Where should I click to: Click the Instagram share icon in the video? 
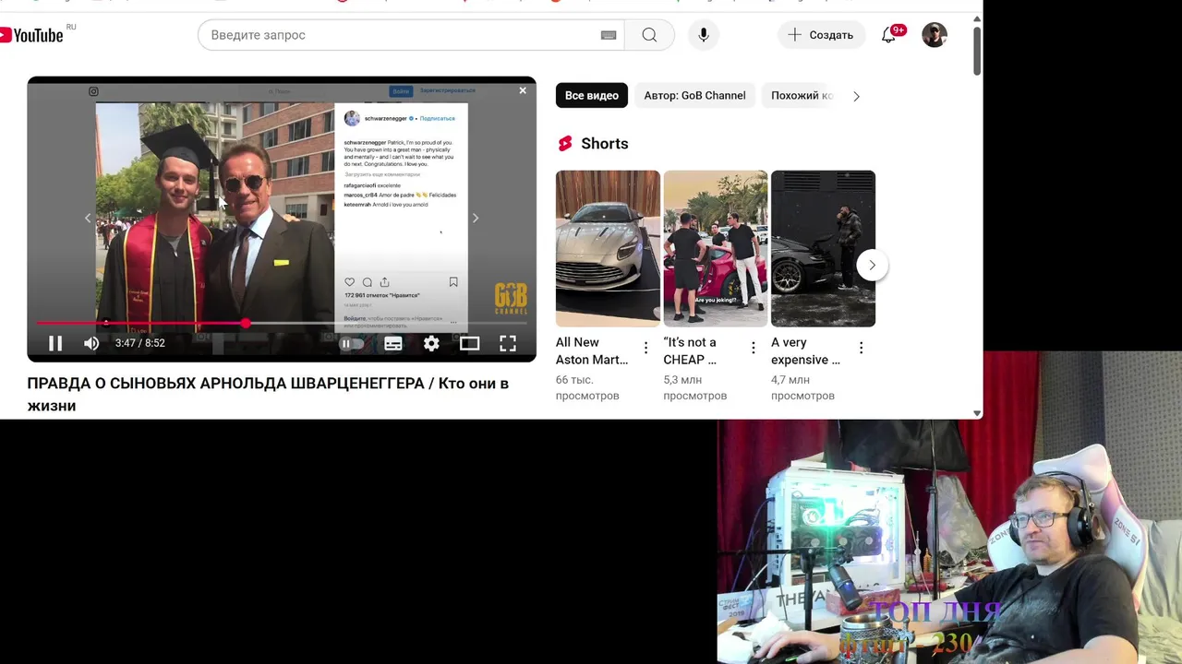coord(384,282)
